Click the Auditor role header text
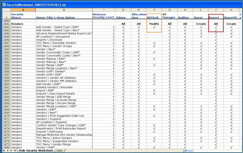The image size is (243, 153). point(183,18)
